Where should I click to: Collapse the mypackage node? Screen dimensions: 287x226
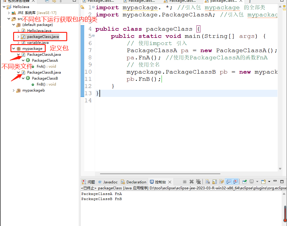13,49
